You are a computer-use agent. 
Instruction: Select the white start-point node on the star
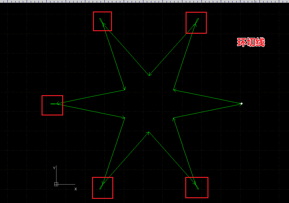pyautogui.click(x=241, y=104)
